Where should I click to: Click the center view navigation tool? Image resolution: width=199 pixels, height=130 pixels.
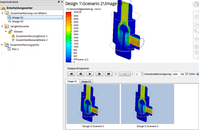pos(197,53)
